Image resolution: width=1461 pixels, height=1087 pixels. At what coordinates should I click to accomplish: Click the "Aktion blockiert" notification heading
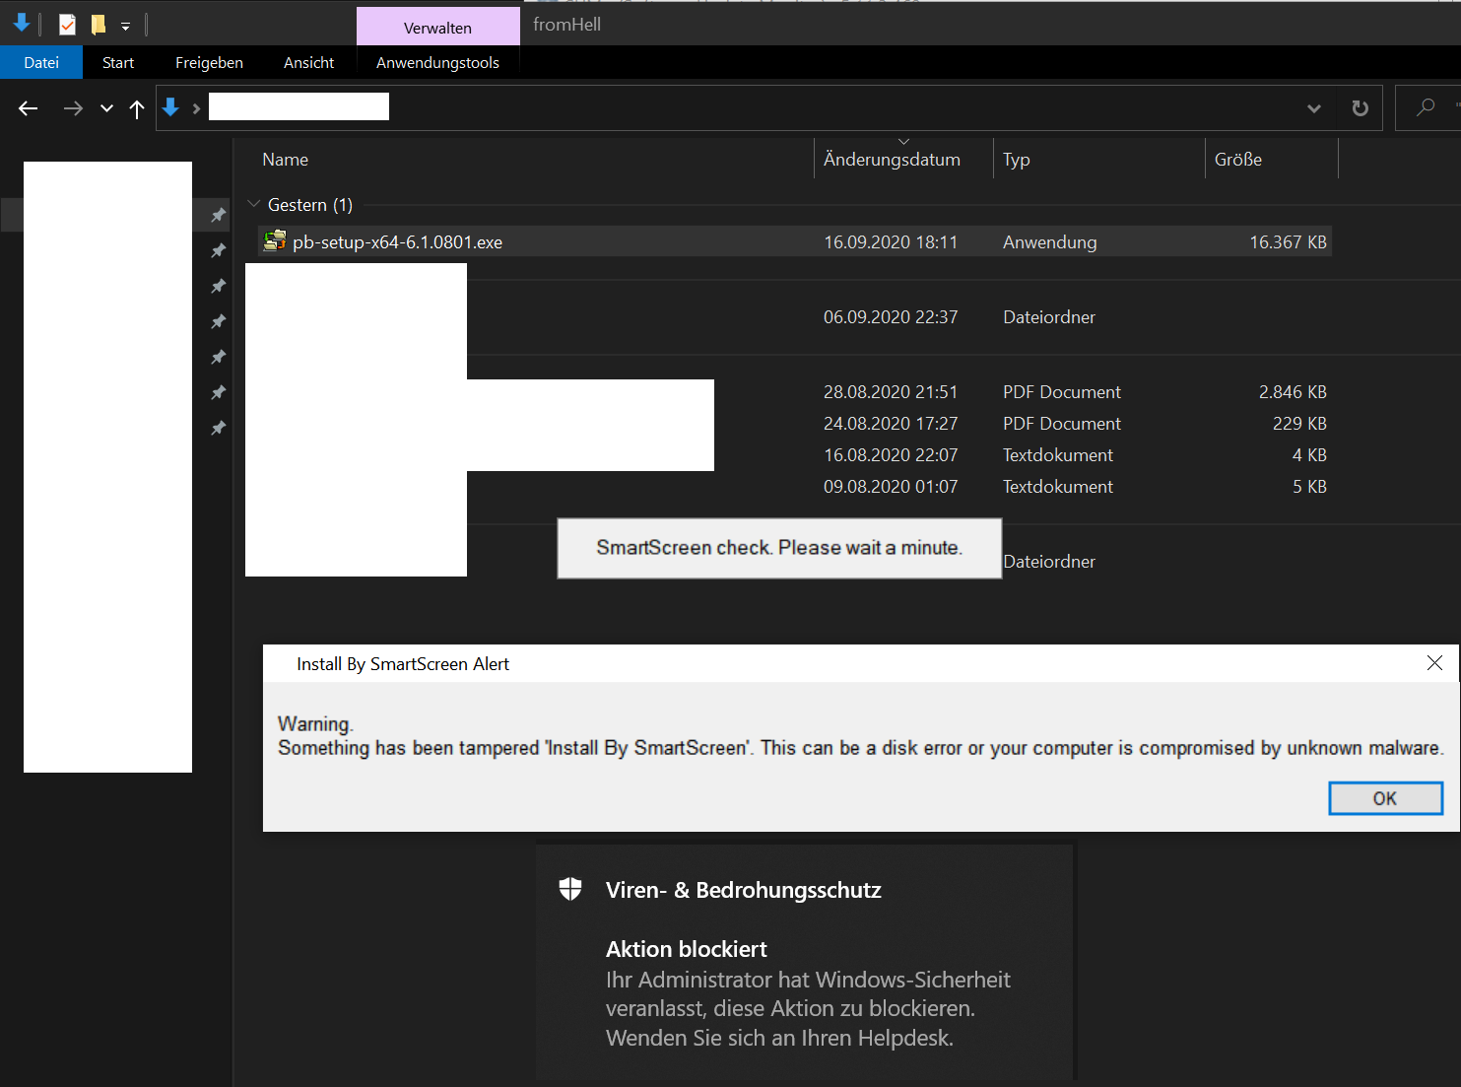point(687,949)
